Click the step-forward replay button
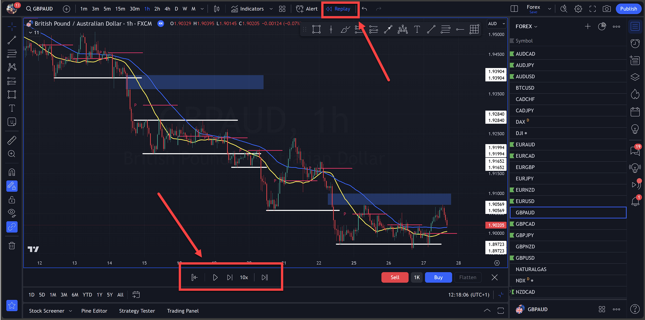This screenshot has height=320, width=645. (x=230, y=277)
